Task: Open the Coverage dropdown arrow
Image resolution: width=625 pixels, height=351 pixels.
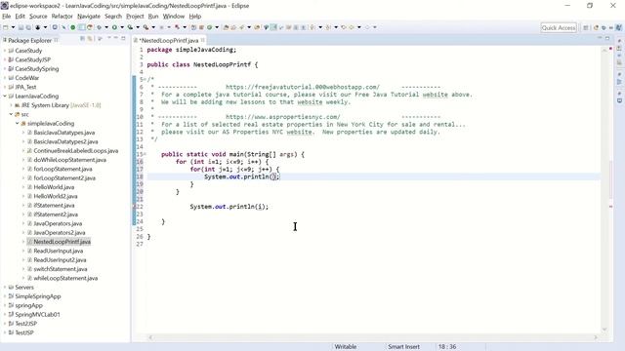Action: (138, 27)
